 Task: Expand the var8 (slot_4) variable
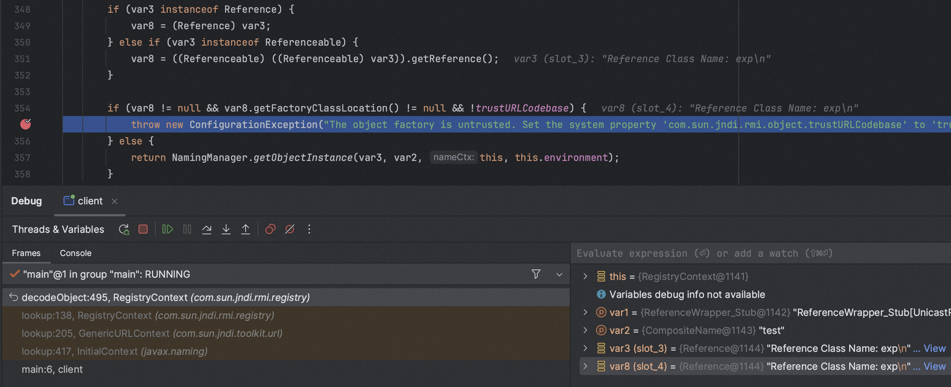point(586,366)
